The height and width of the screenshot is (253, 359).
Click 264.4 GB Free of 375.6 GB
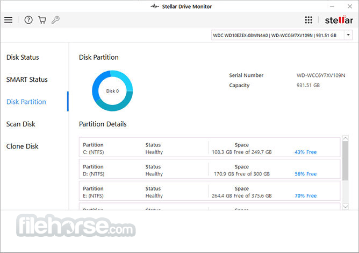242,195
